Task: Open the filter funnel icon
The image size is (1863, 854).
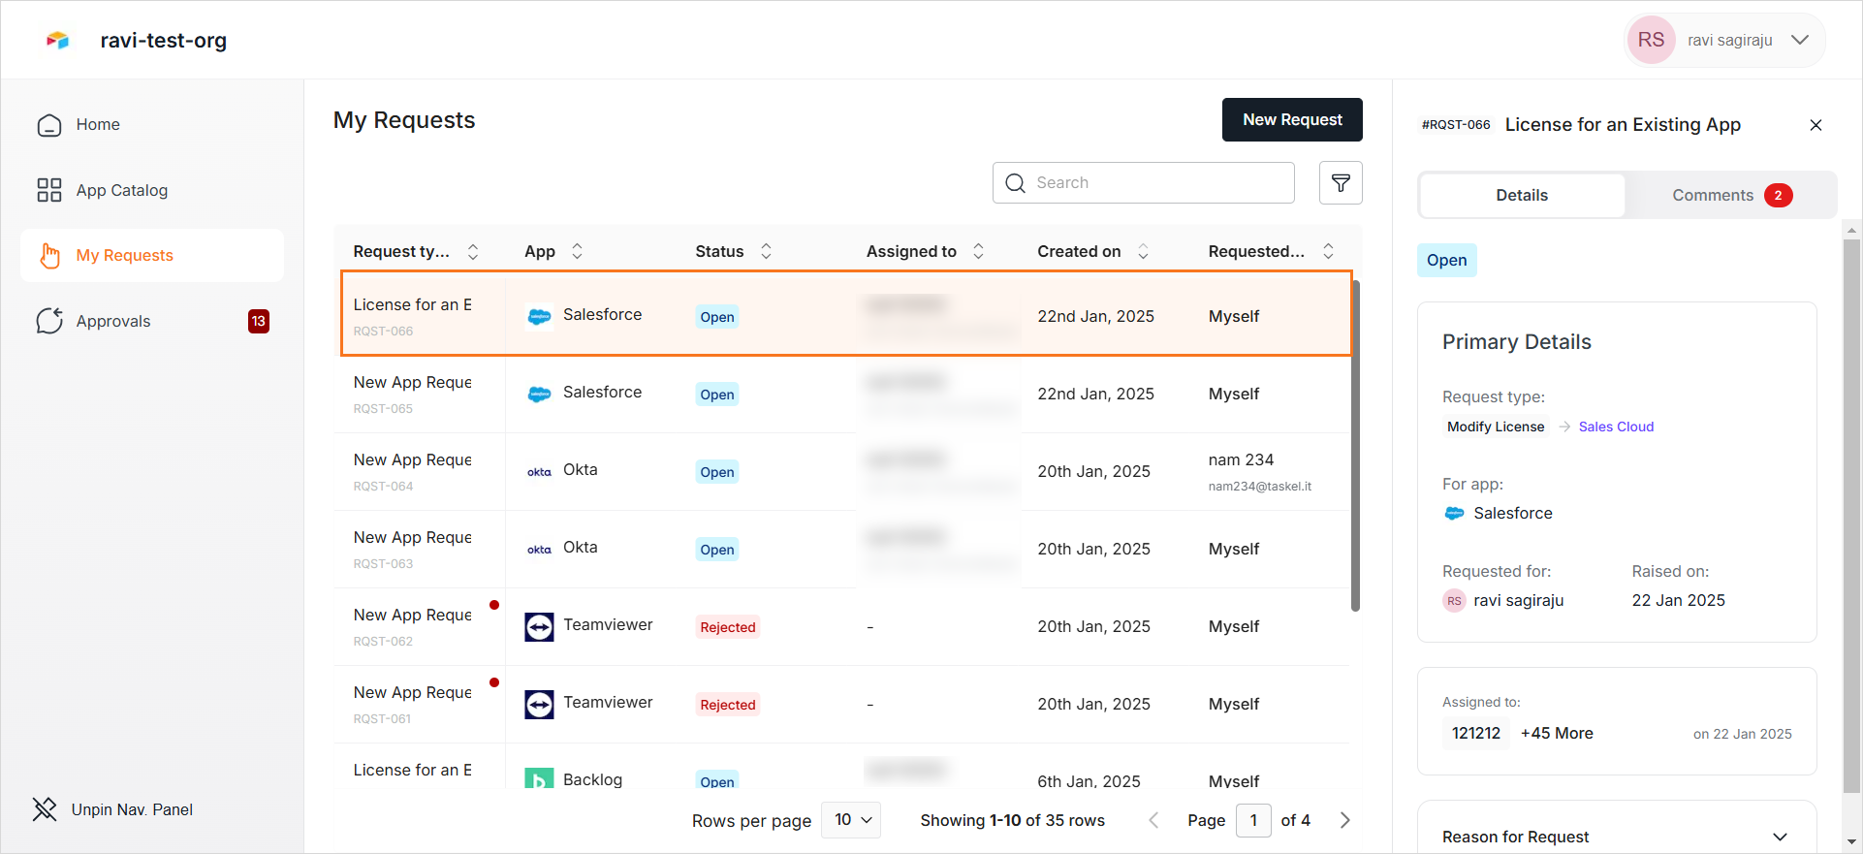Action: 1341,182
